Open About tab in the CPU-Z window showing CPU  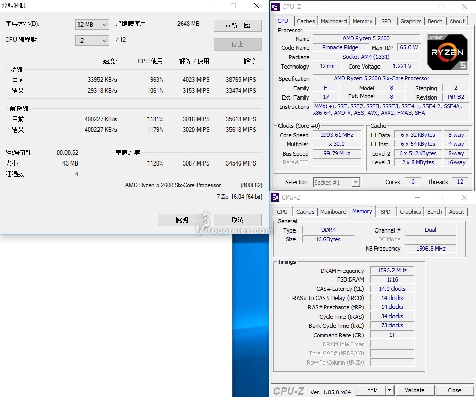point(457,21)
